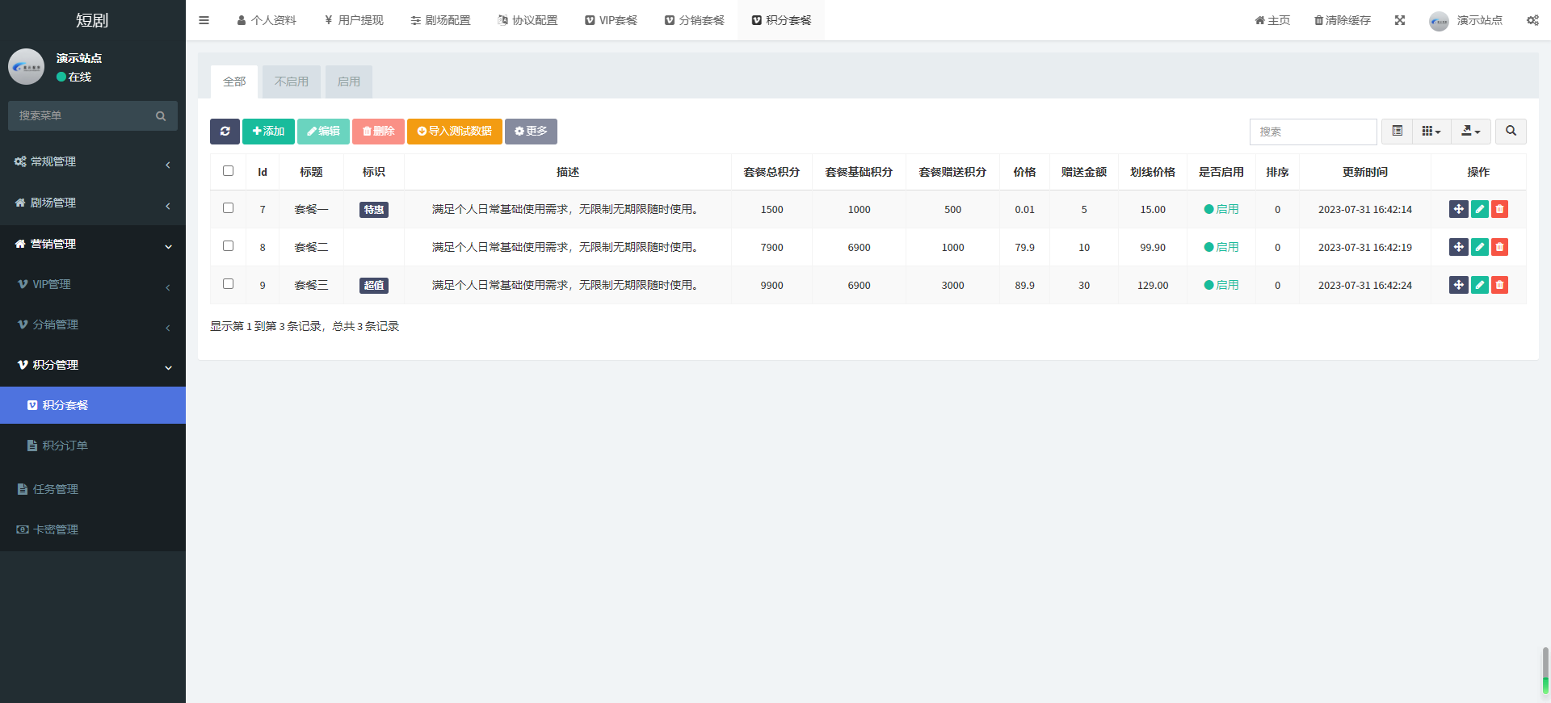Check the select-all checkbox in table header
This screenshot has height=703, width=1551.
click(228, 171)
